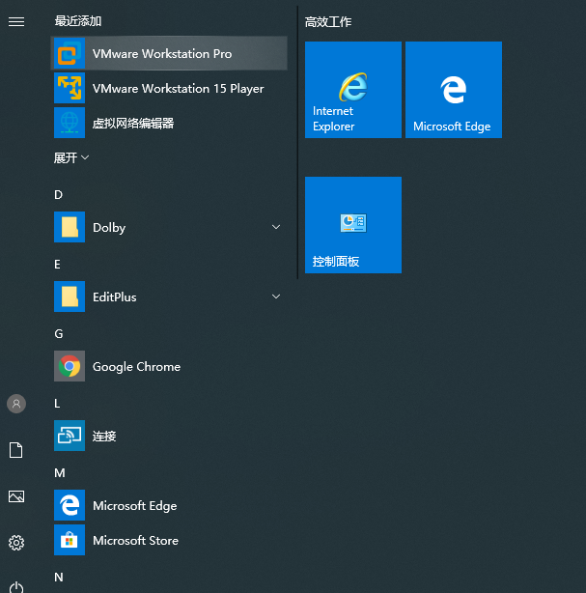
Task: Open the EditPlus folder
Action: point(169,296)
